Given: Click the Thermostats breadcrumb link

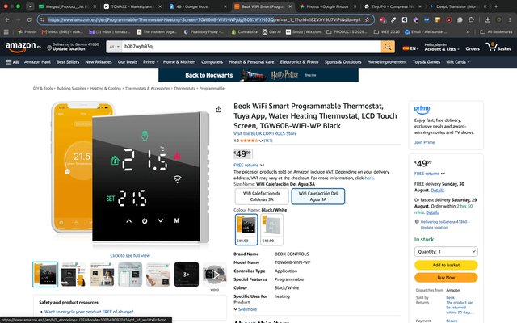Looking at the screenshot, I should click(184, 88).
